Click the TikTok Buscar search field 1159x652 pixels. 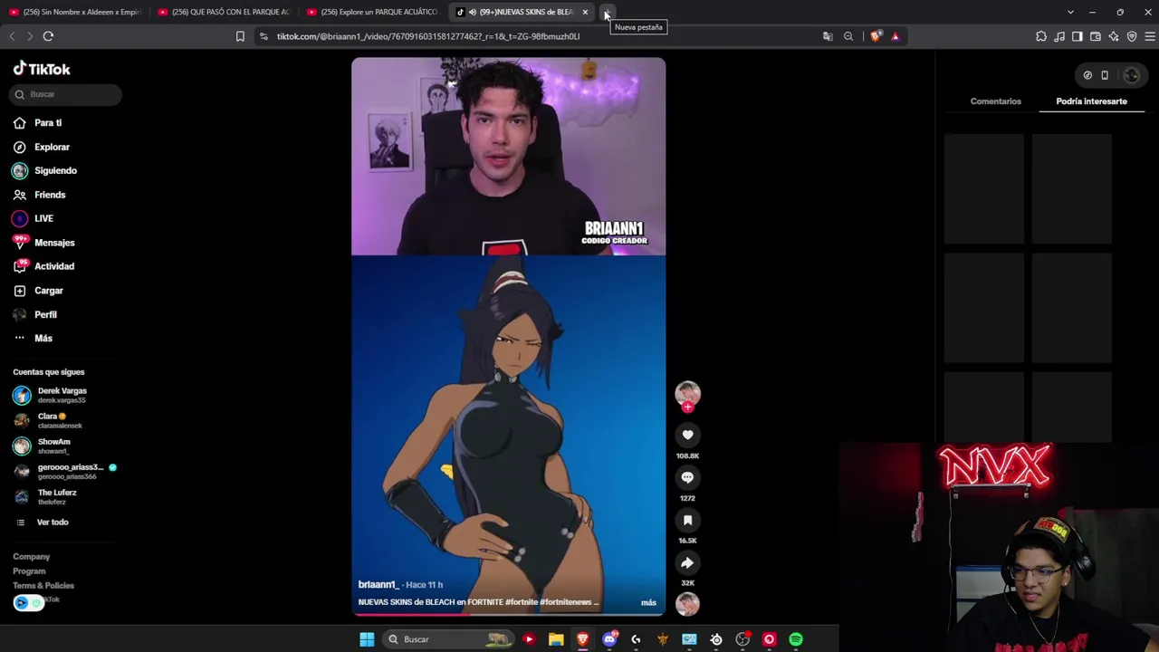(66, 94)
